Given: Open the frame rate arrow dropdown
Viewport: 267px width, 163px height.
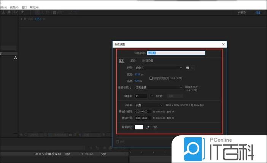Looking at the screenshot, I should pyautogui.click(x=152, y=96).
